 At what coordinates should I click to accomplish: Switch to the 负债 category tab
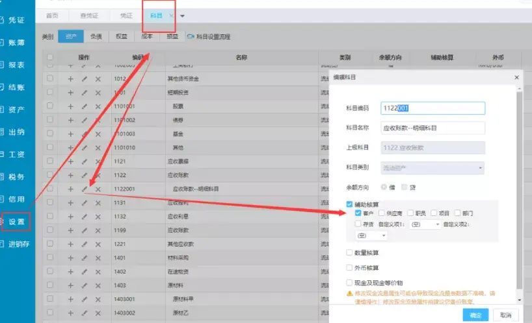click(96, 37)
